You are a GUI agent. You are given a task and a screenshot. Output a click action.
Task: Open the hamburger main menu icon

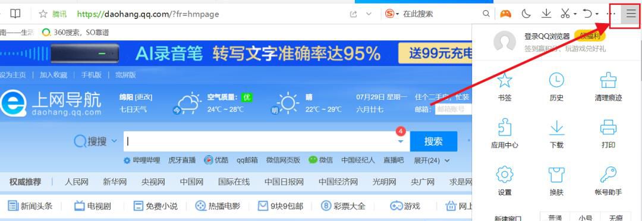coord(631,14)
